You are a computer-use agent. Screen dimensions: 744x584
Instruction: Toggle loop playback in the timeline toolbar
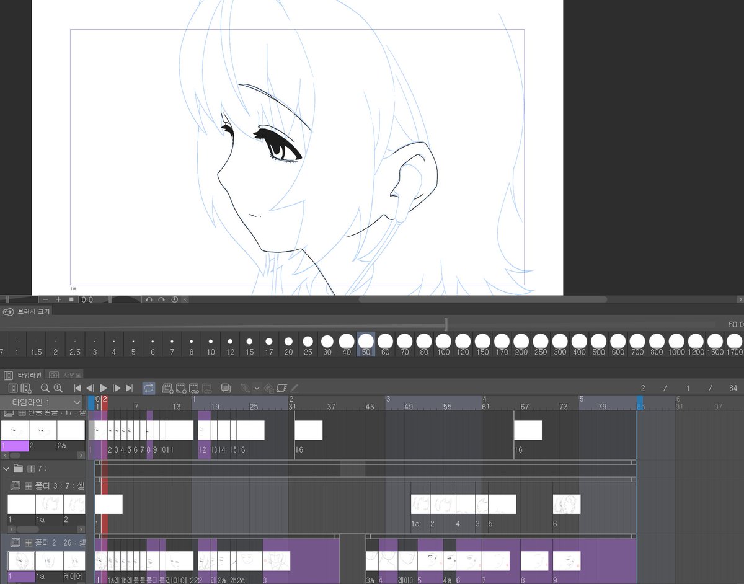click(149, 388)
